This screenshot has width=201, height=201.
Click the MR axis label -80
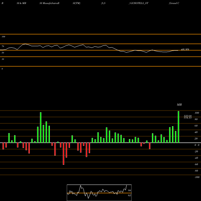pos(196,171)
